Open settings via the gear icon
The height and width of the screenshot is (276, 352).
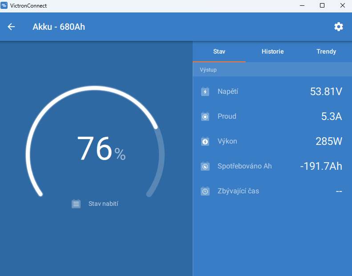coord(339,27)
